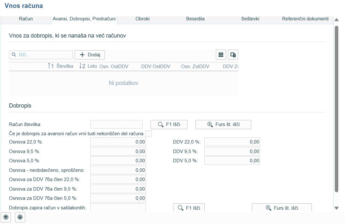Click the export table icon button
Viewport: 345px width, 224px height.
233,55
